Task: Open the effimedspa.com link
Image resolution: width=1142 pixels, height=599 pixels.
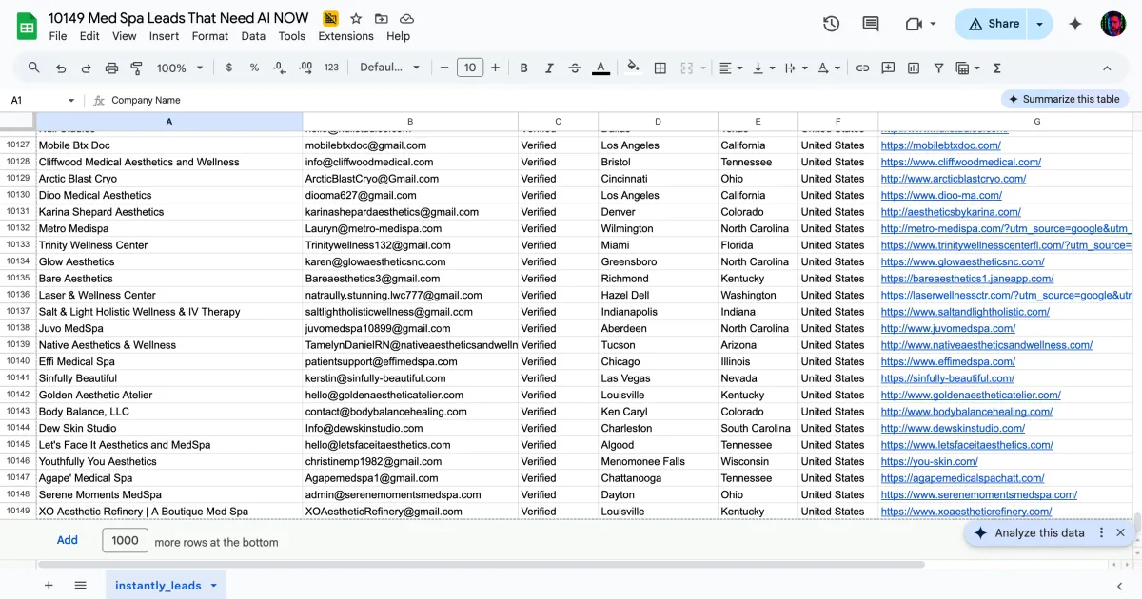Action: pyautogui.click(x=948, y=361)
